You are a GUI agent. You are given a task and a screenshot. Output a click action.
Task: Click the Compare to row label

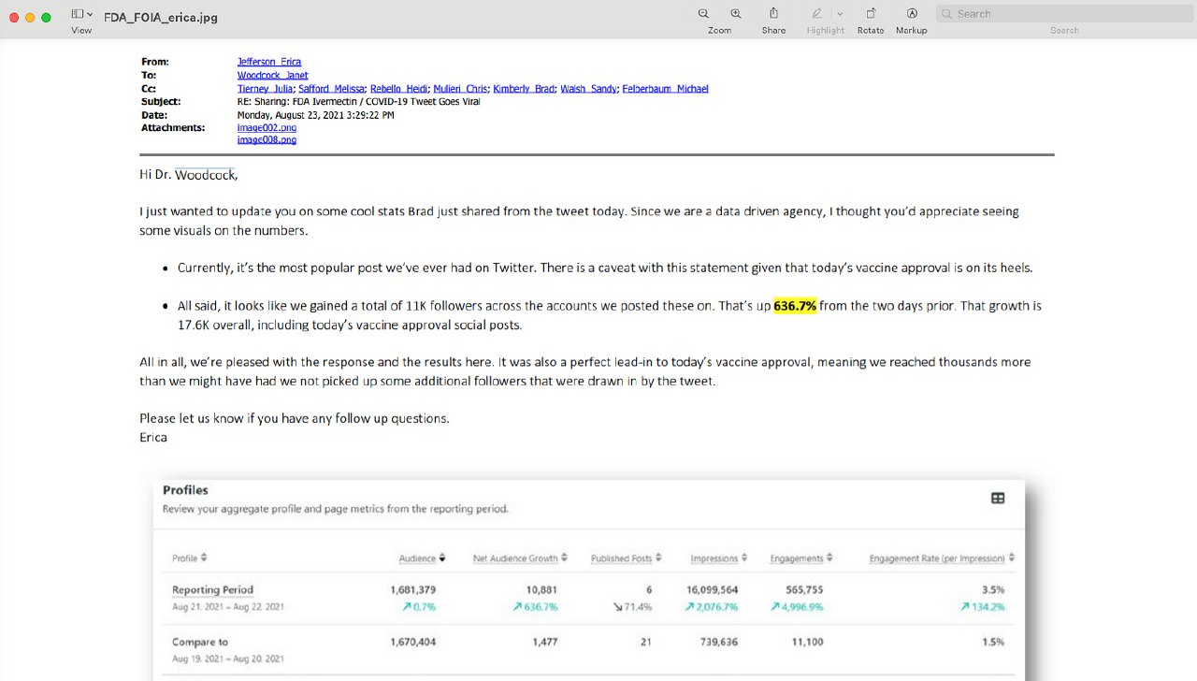coord(200,642)
